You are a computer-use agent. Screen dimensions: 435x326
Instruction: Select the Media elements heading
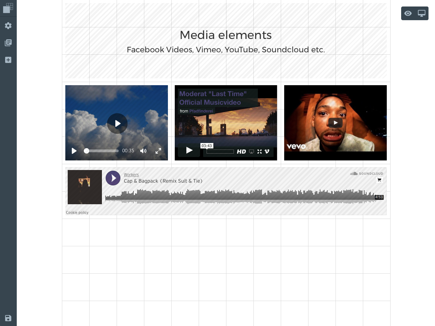[226, 35]
